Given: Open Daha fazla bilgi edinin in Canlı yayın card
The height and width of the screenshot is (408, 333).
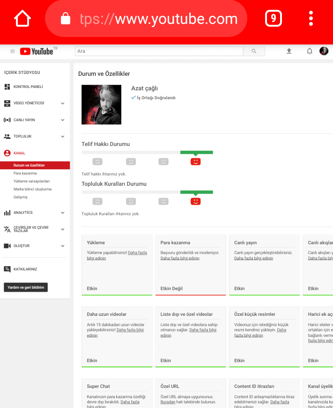Looking at the screenshot, I should [x=253, y=258].
